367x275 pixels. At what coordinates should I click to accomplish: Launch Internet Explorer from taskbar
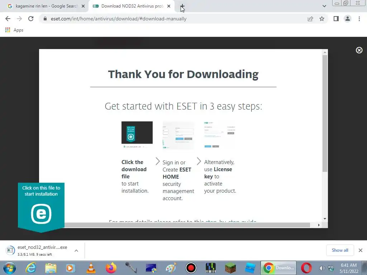(x=31, y=268)
